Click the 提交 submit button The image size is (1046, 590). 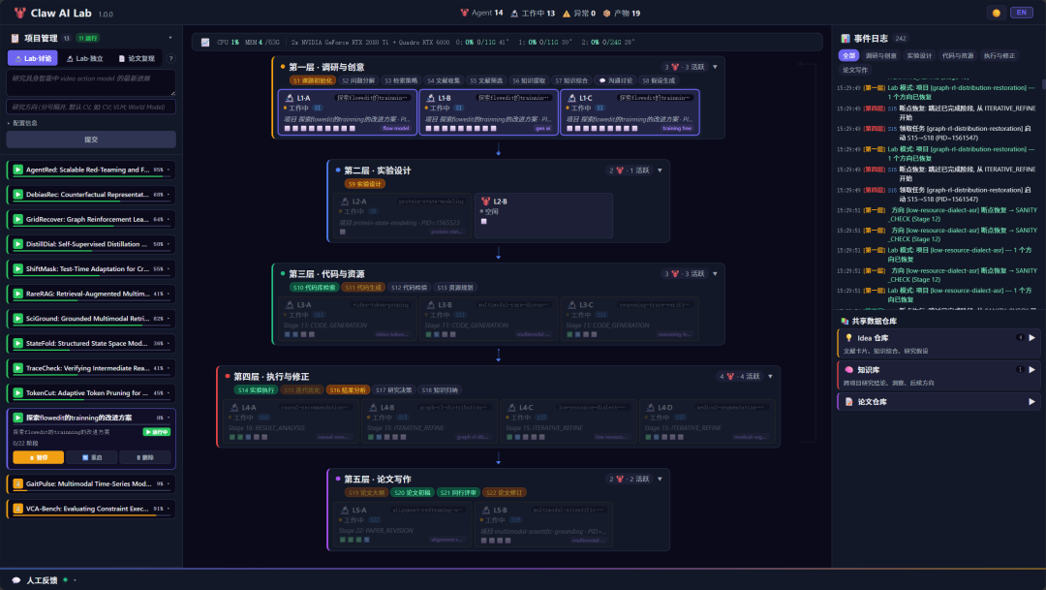91,140
